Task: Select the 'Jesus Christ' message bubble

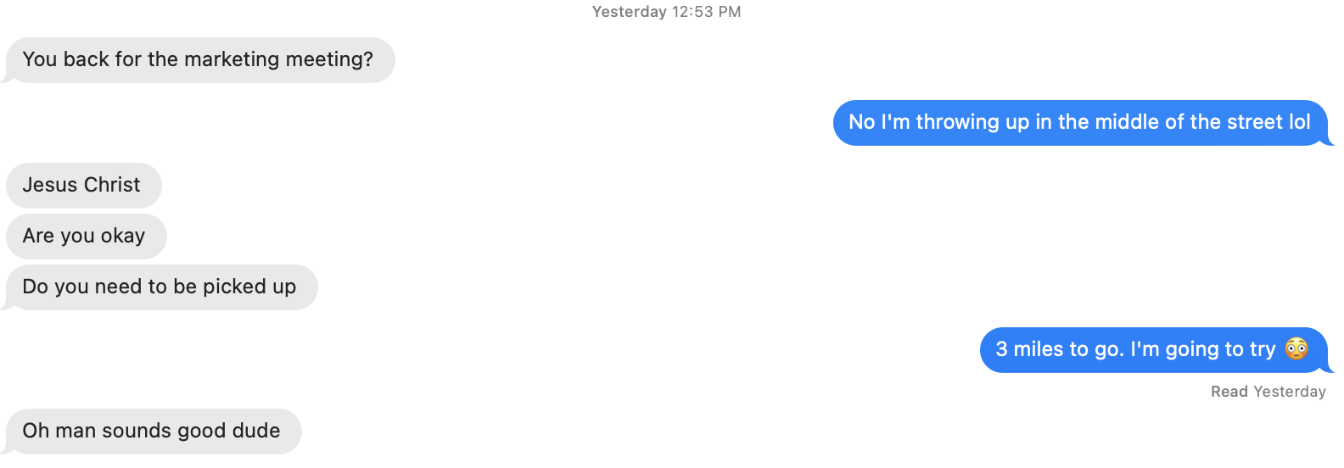Action: point(83,186)
